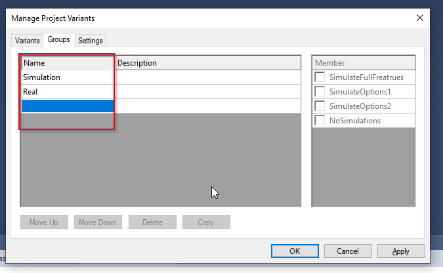Switch to the Variants tab
Image resolution: width=443 pixels, height=273 pixels.
pyautogui.click(x=27, y=41)
